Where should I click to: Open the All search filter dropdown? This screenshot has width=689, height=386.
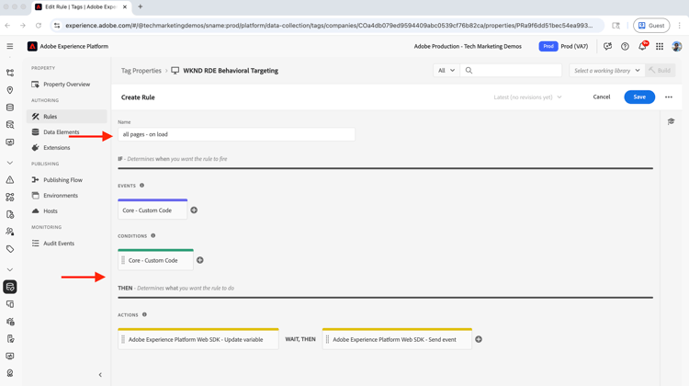point(446,70)
